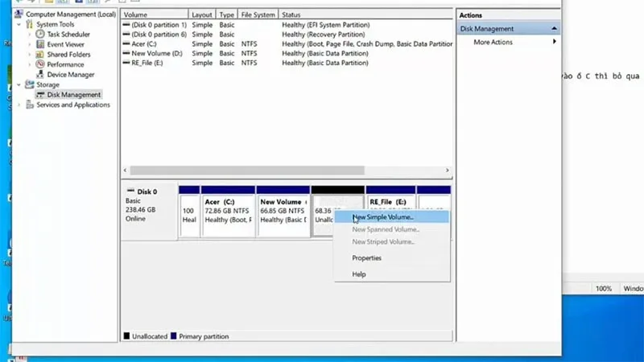644x362 pixels.
Task: Sort by the Type column header
Action: [227, 14]
